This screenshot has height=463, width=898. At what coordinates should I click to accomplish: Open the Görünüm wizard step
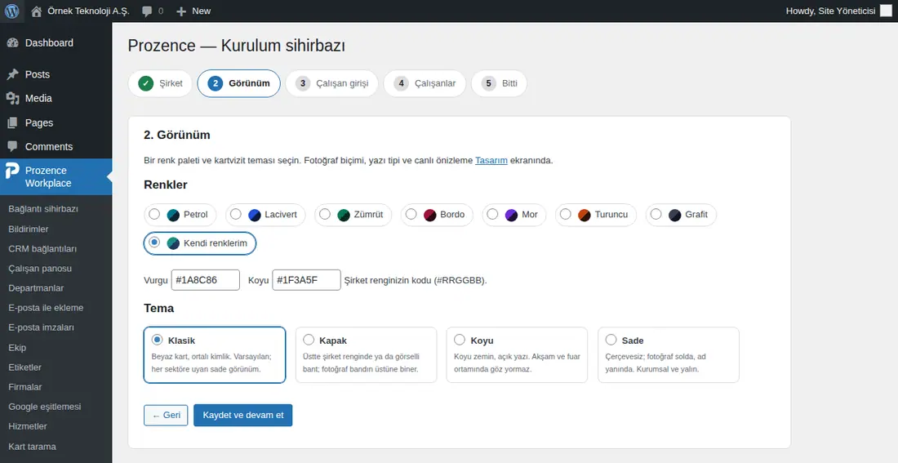tap(239, 83)
